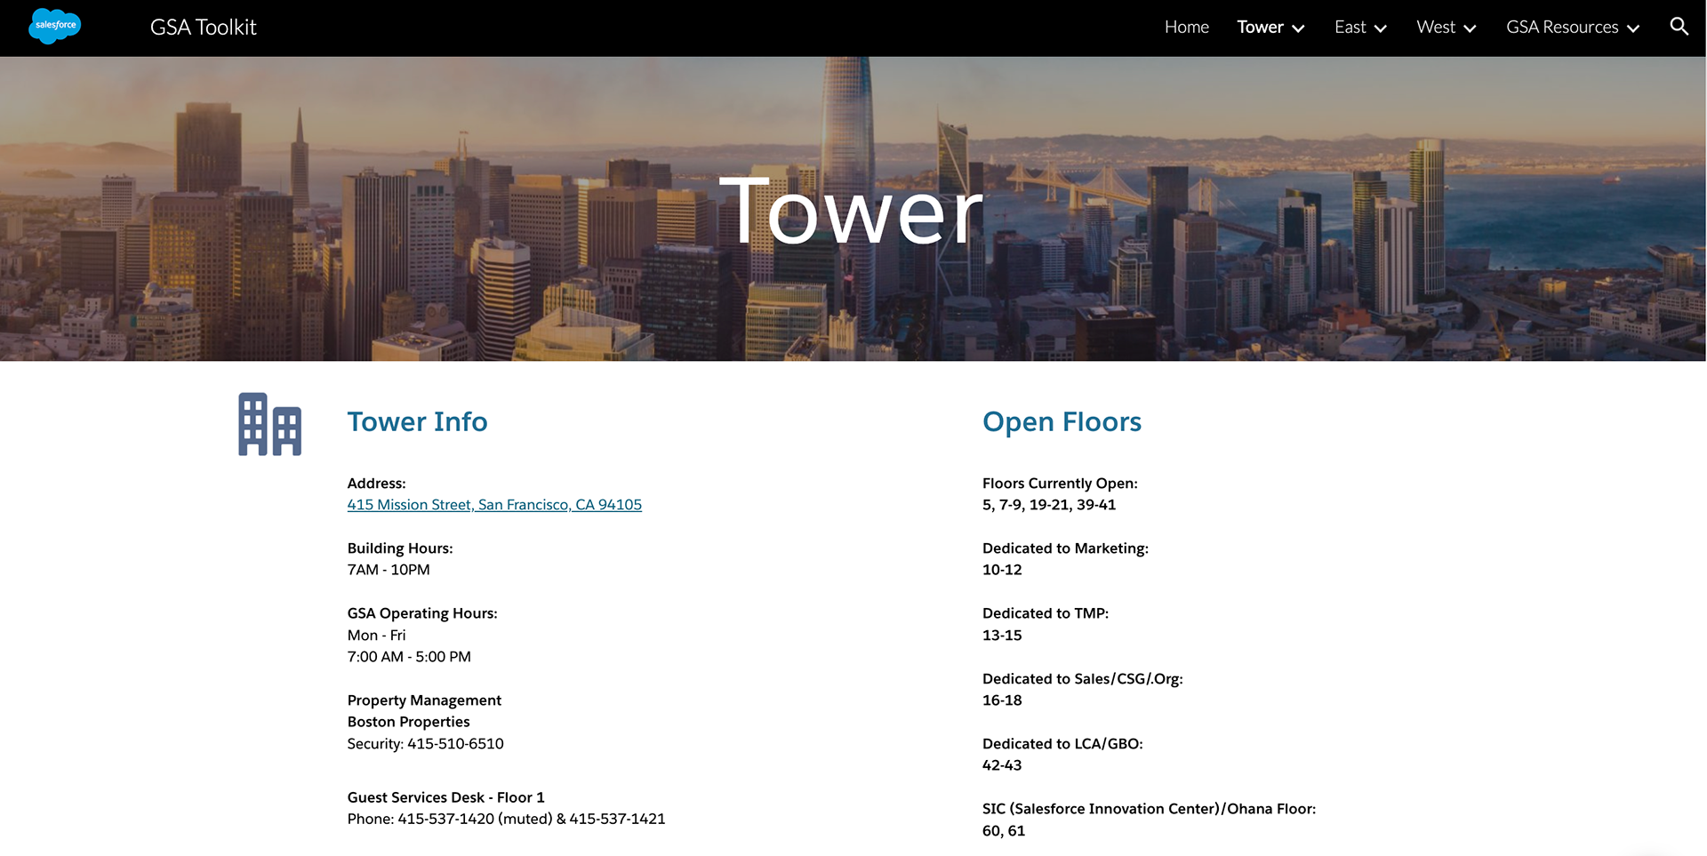Click the Open Floors heading
The width and height of the screenshot is (1707, 856).
point(1062,421)
